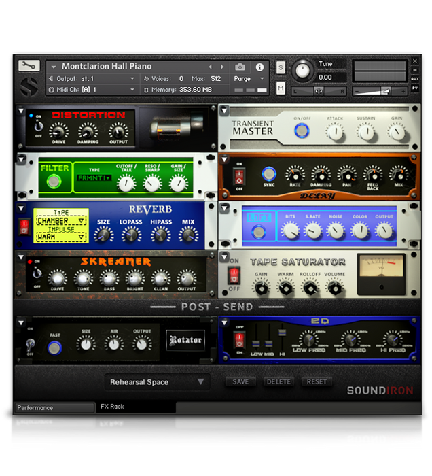Viewport: 432px width, 476px height.
Task: Toggle the Transient Master On/Off button
Action: click(x=297, y=131)
